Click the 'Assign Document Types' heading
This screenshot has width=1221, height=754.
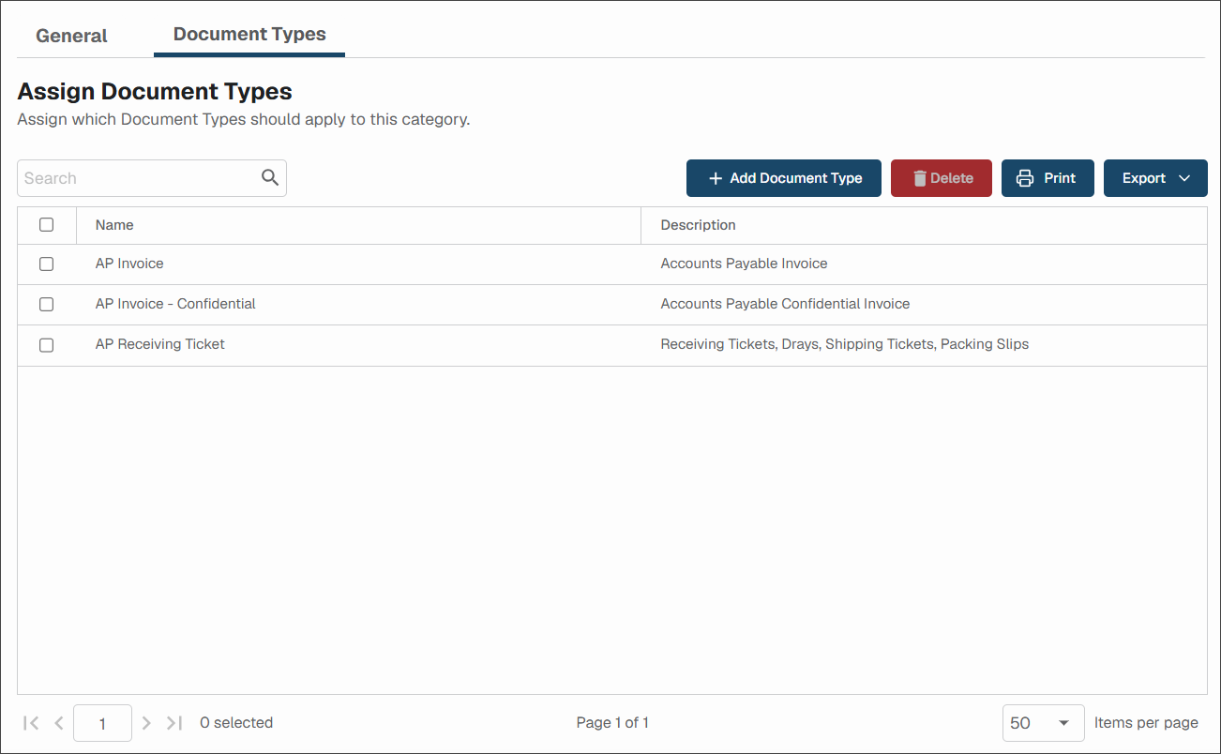coord(155,91)
